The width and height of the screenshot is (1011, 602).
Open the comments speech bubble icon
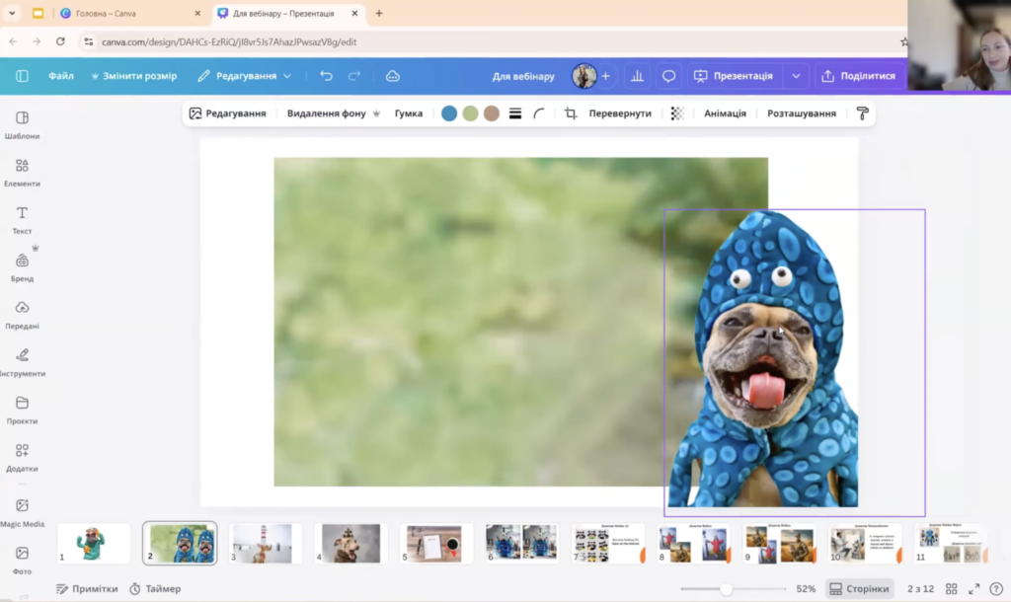click(x=668, y=76)
